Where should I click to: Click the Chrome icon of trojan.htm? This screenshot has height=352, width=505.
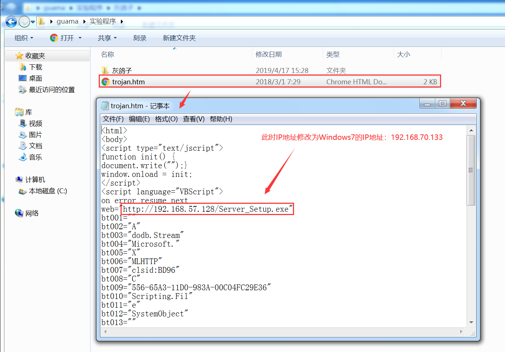[105, 82]
